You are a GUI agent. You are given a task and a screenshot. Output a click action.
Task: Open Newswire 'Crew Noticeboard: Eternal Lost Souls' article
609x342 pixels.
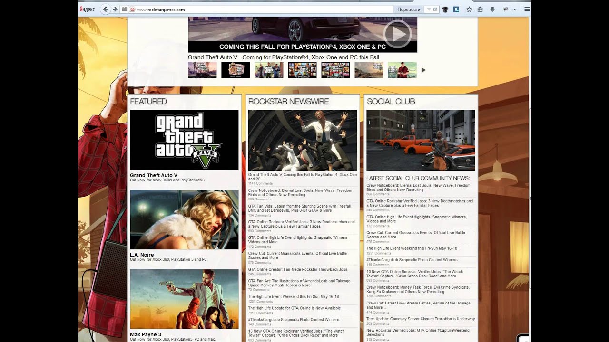coord(300,192)
